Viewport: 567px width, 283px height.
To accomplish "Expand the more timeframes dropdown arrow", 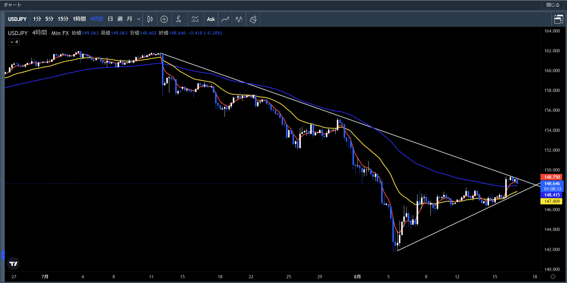I will [139, 19].
